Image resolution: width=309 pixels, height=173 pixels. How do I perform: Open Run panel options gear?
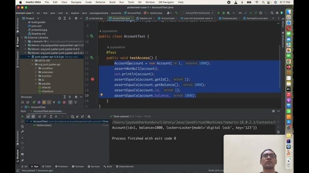[x=273, y=111]
